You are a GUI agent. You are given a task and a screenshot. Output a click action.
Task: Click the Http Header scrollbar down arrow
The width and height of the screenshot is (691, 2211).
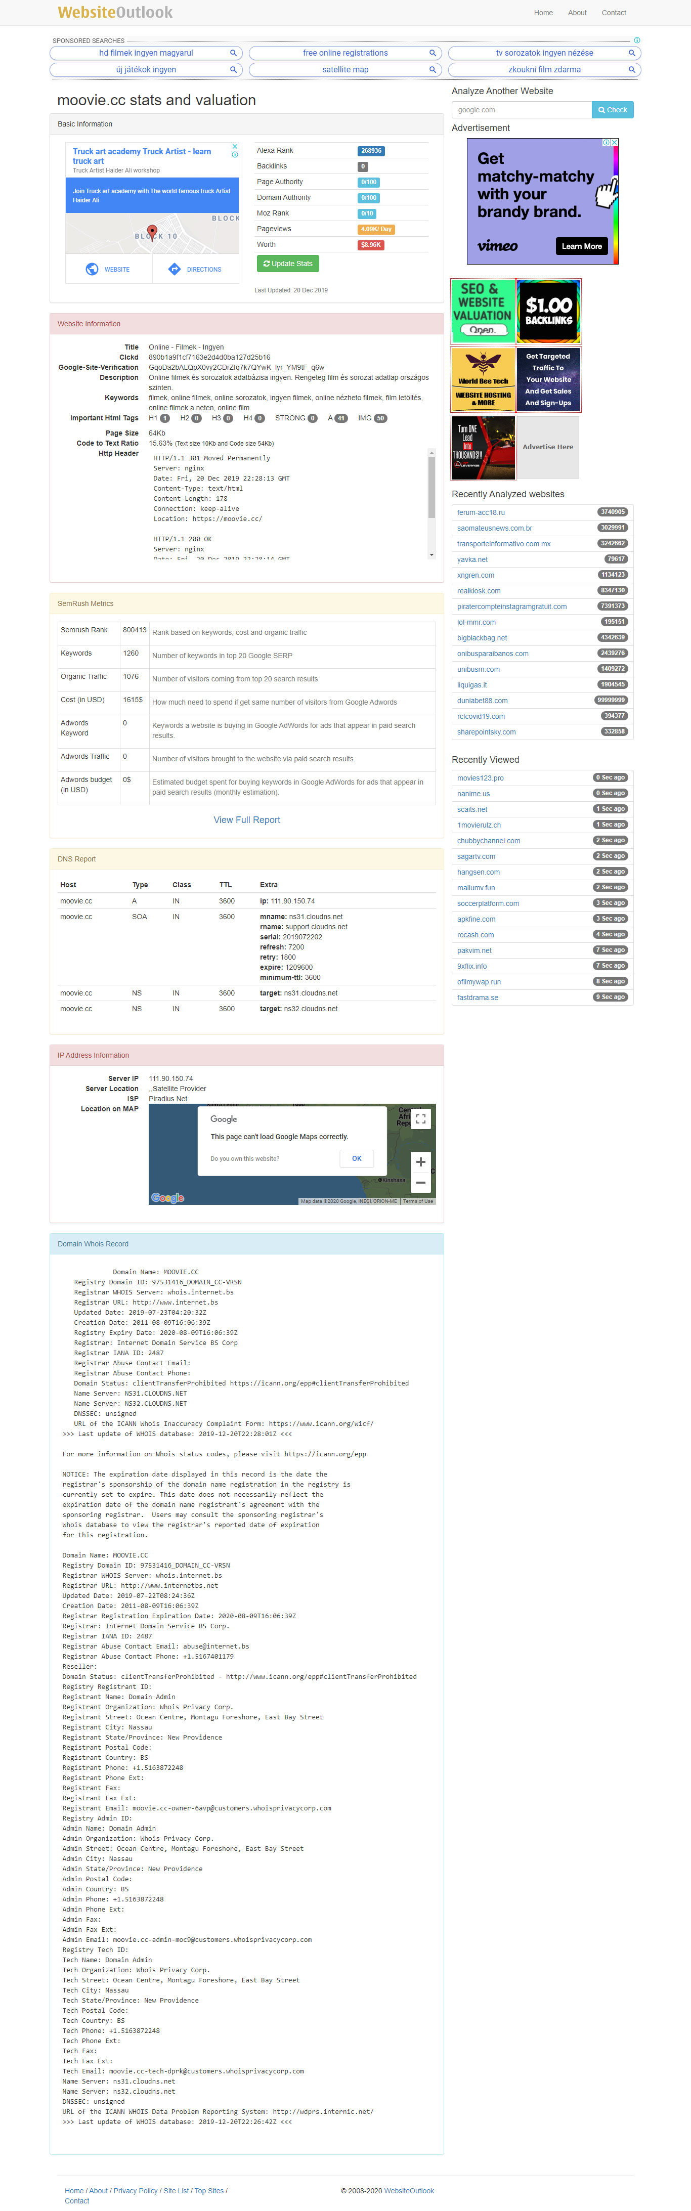click(432, 555)
